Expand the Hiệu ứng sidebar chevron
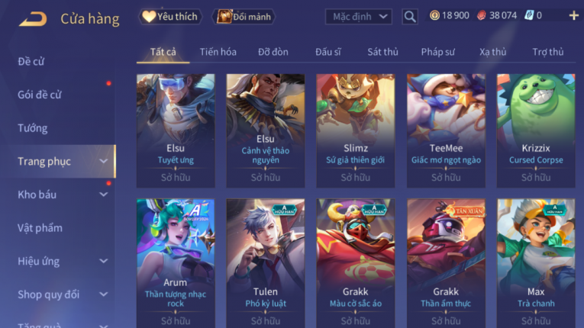The height and width of the screenshot is (328, 584). [104, 261]
